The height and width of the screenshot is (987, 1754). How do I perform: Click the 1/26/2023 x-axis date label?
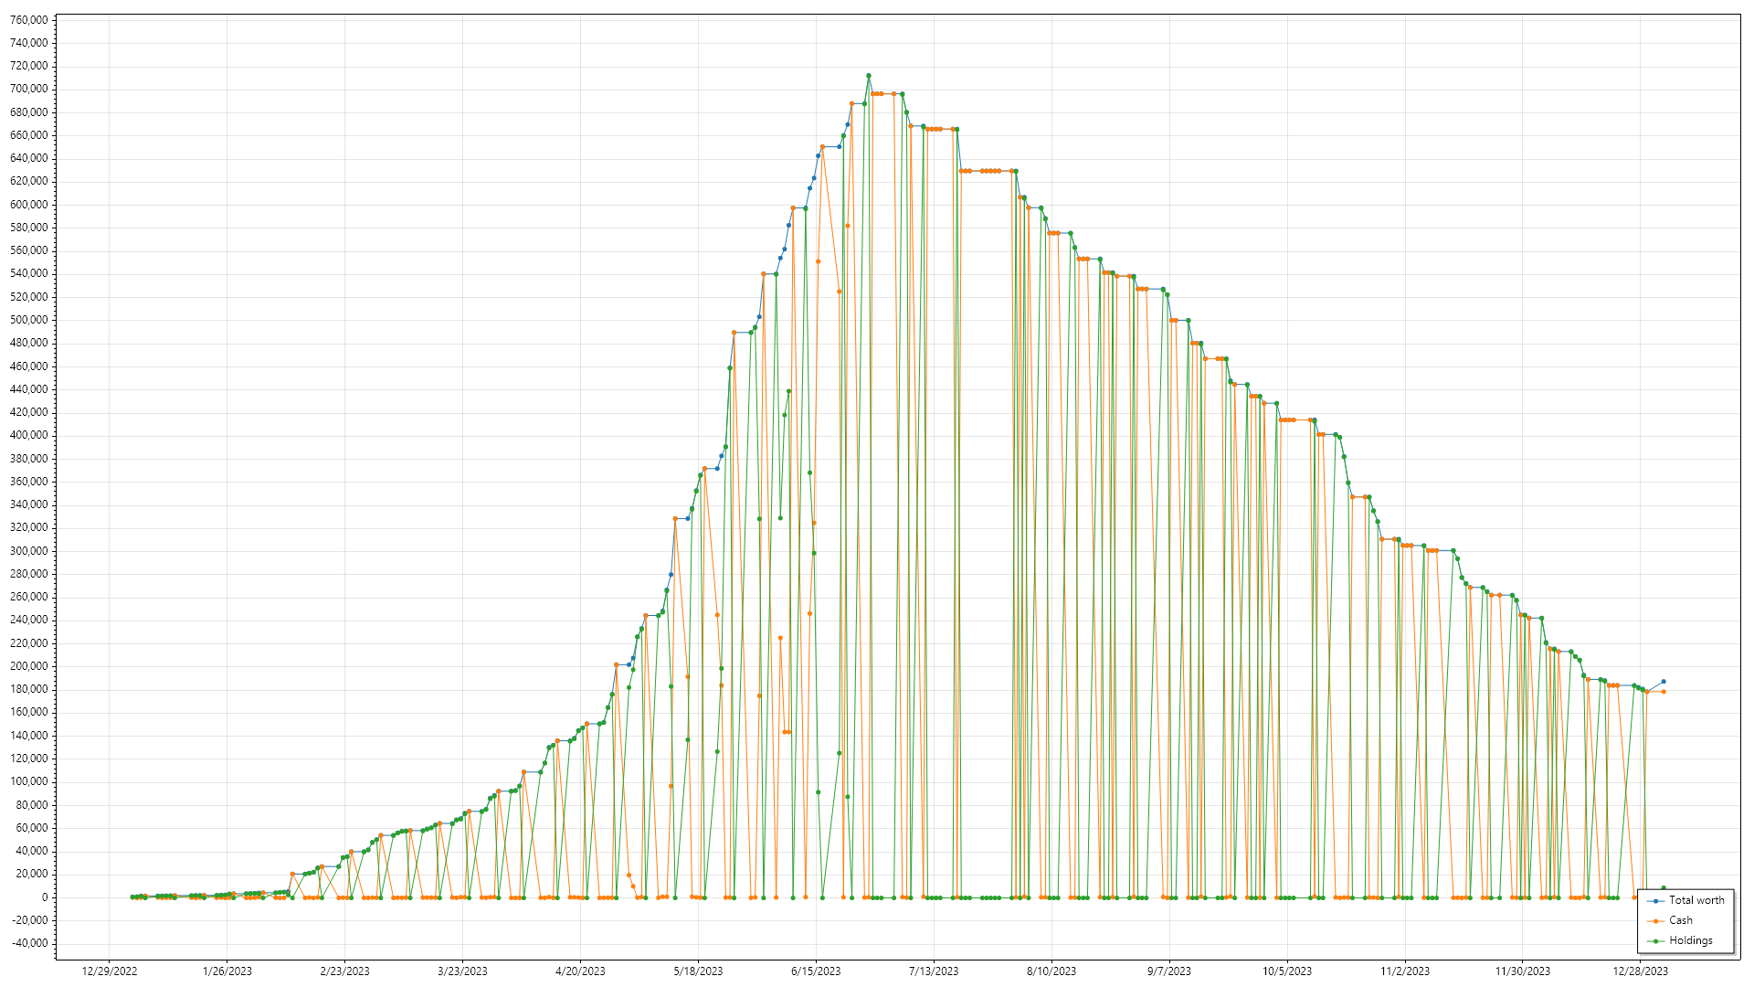click(x=227, y=971)
